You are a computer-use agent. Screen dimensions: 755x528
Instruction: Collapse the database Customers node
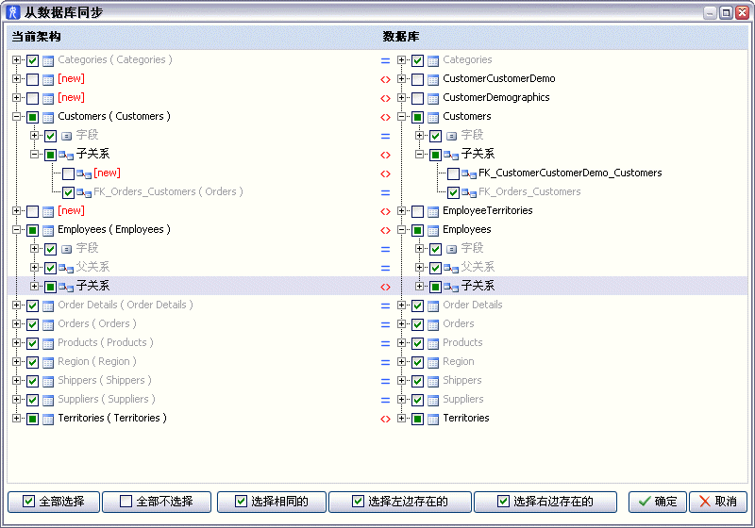click(x=402, y=116)
